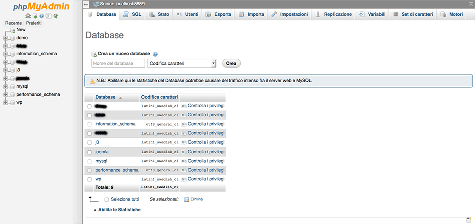Image resolution: width=475 pixels, height=224 pixels.
Task: Open the blue help icon beside Crea un nuovo database
Action: (155, 54)
